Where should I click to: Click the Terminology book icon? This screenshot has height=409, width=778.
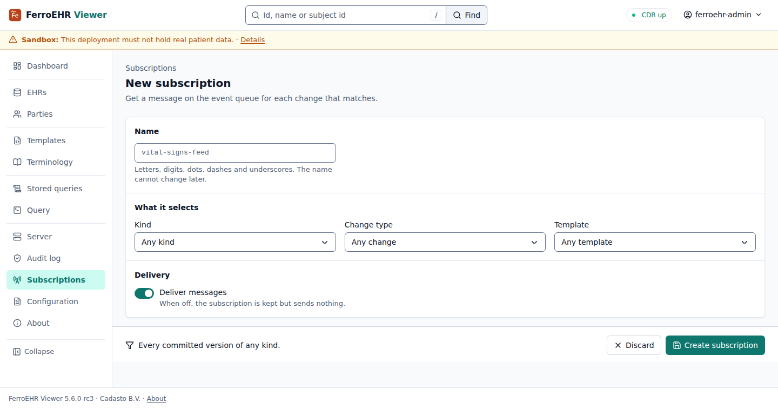click(x=17, y=162)
